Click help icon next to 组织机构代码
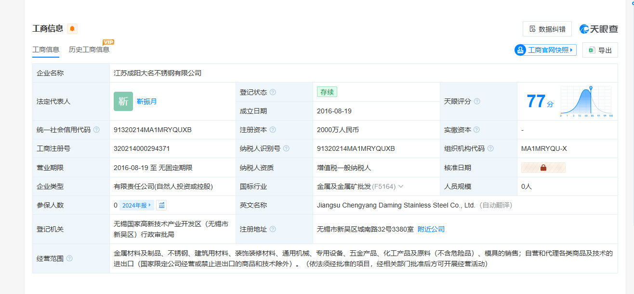Viewport: 634px width, 294px height. pyautogui.click(x=490, y=148)
